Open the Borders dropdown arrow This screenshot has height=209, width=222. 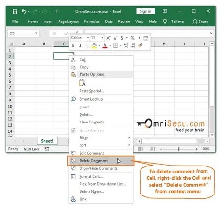pyautogui.click(x=120, y=45)
